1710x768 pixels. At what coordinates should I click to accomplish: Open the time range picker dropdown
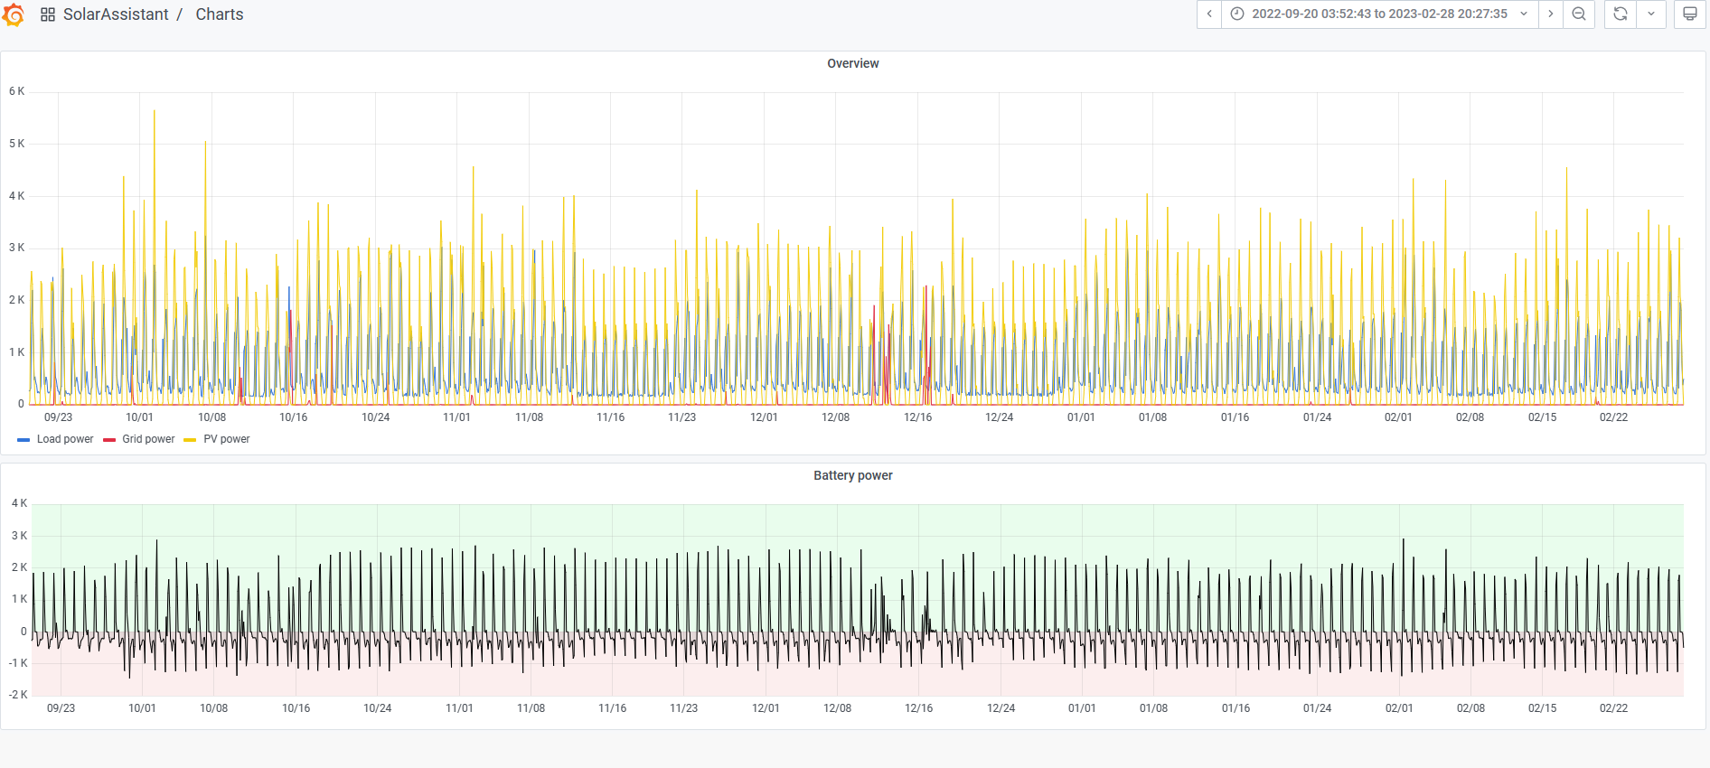[1379, 14]
